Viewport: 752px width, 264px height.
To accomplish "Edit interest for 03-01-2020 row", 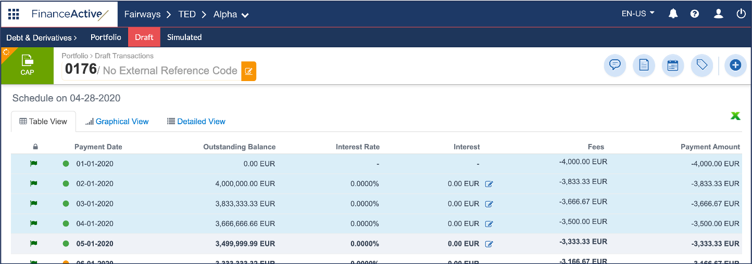I will point(489,204).
